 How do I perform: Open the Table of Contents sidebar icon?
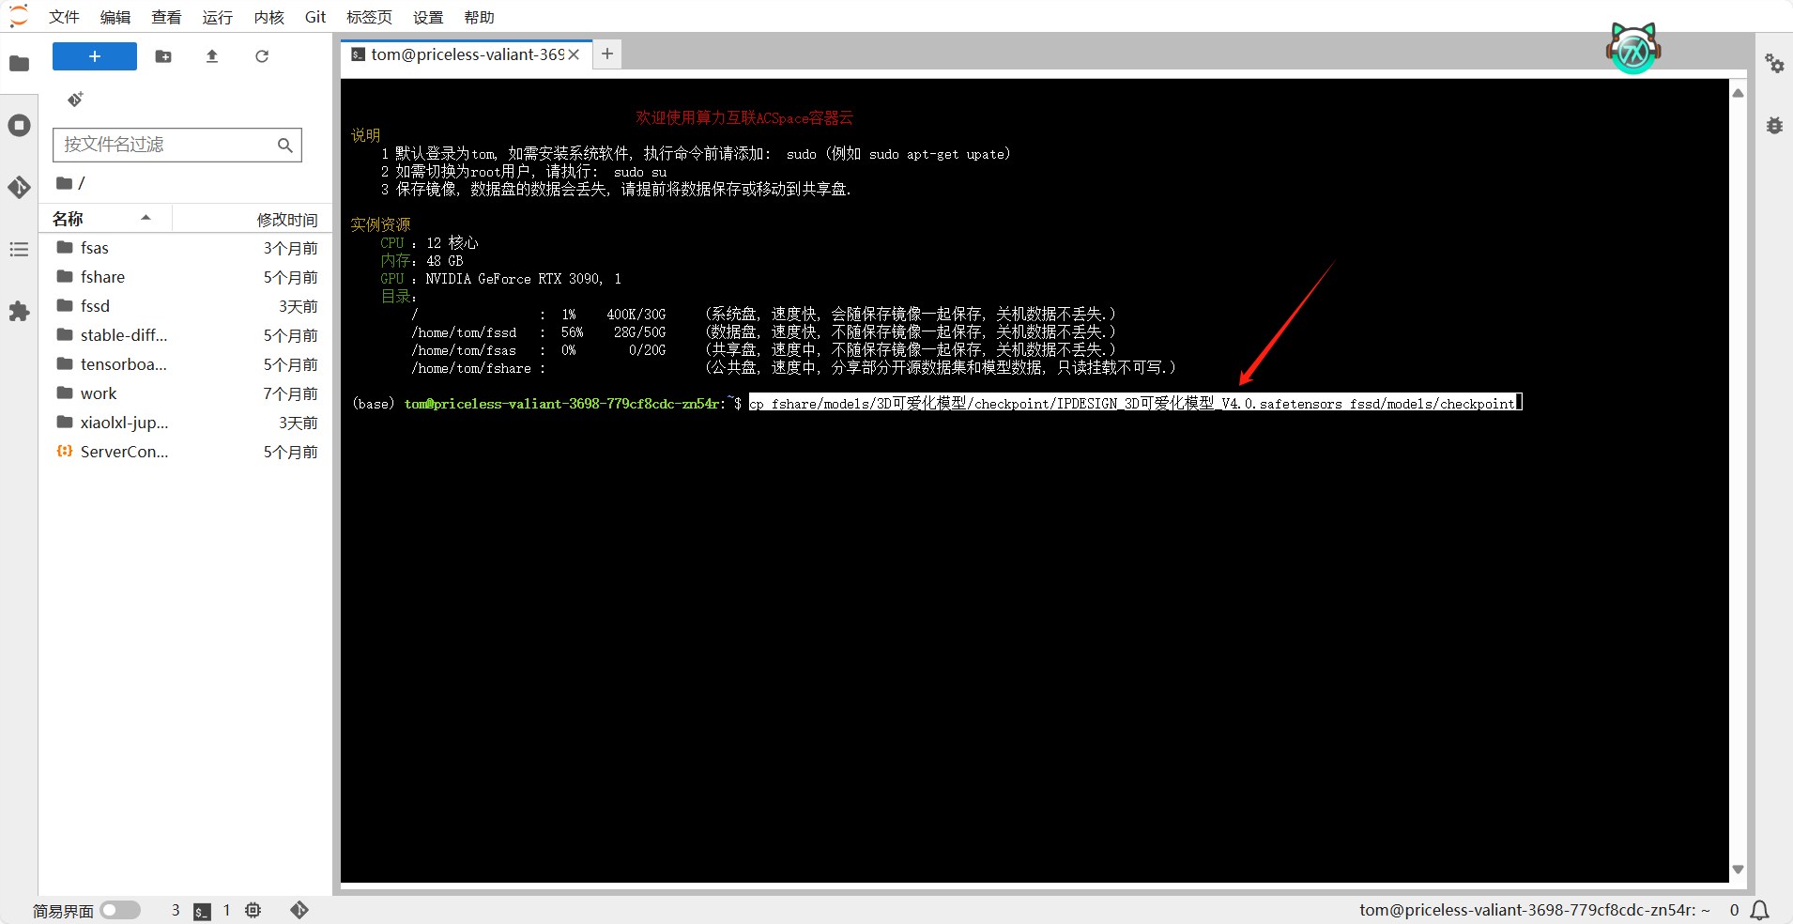click(x=19, y=250)
